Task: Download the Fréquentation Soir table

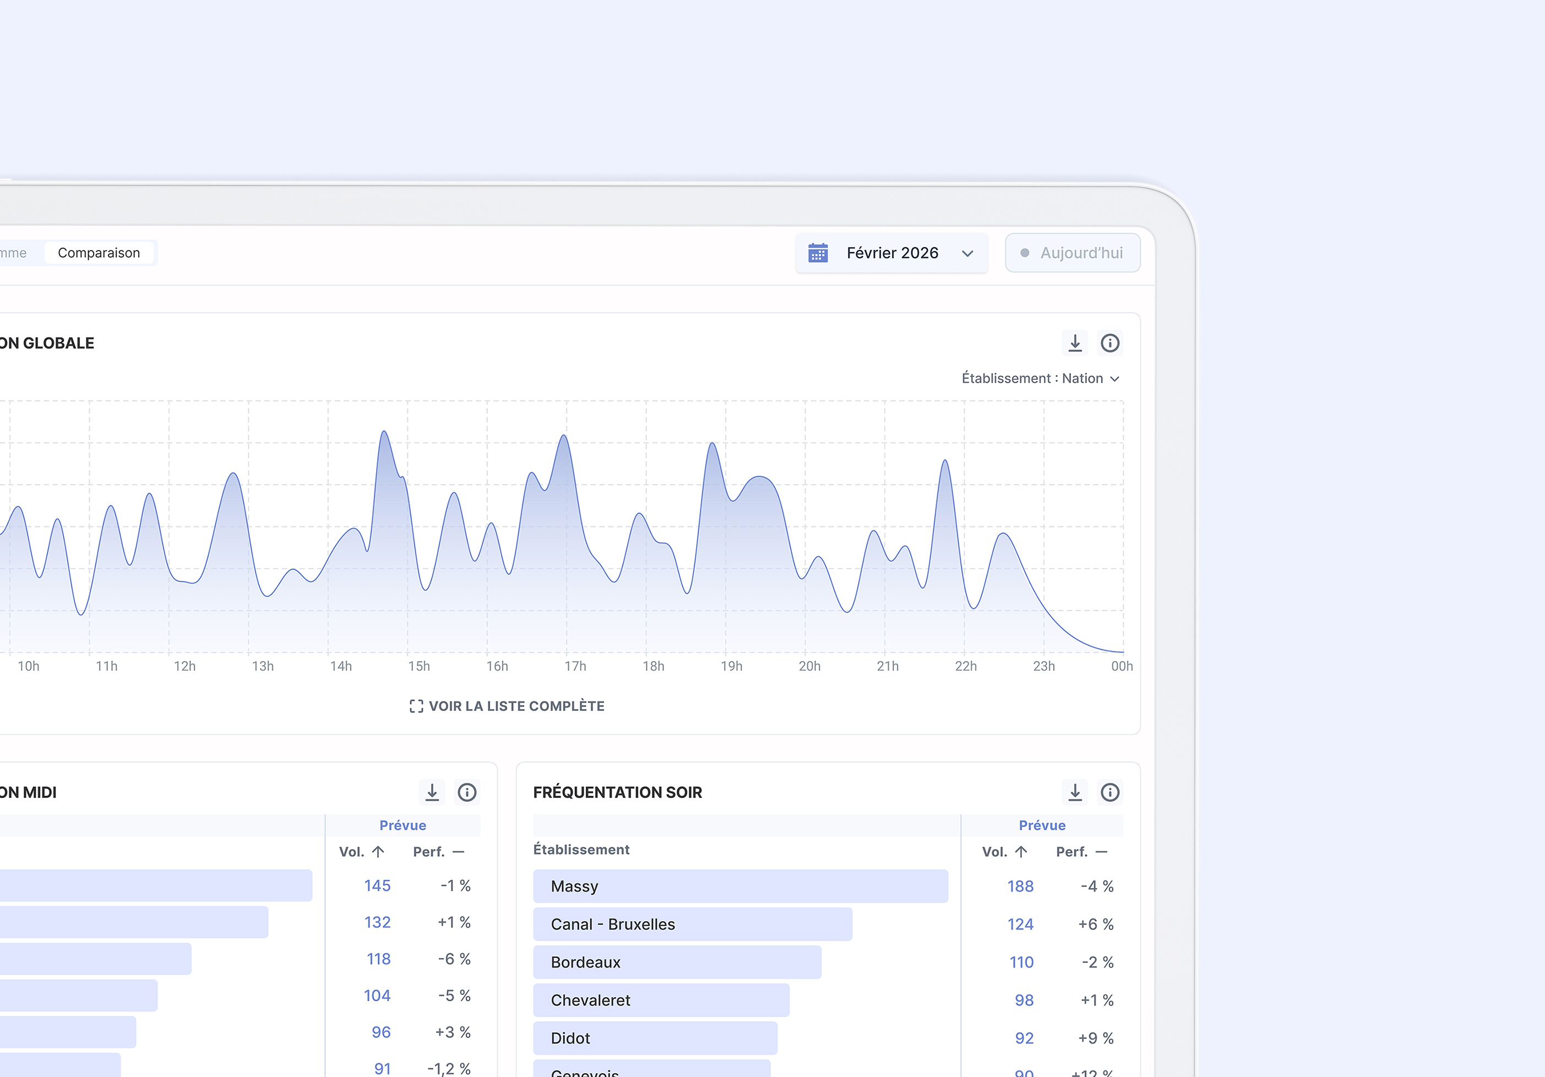Action: [1075, 792]
